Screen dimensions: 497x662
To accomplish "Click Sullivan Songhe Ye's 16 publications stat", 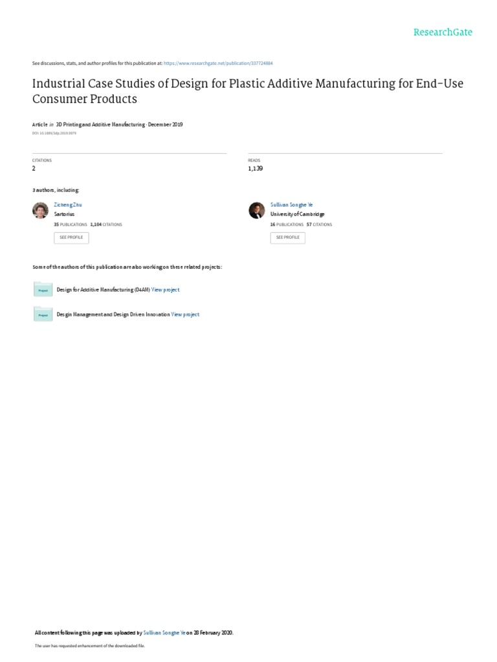I will point(287,224).
